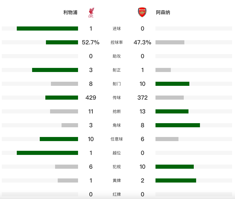Click Arsenal's green 犯规 fouls bar

tap(175, 167)
